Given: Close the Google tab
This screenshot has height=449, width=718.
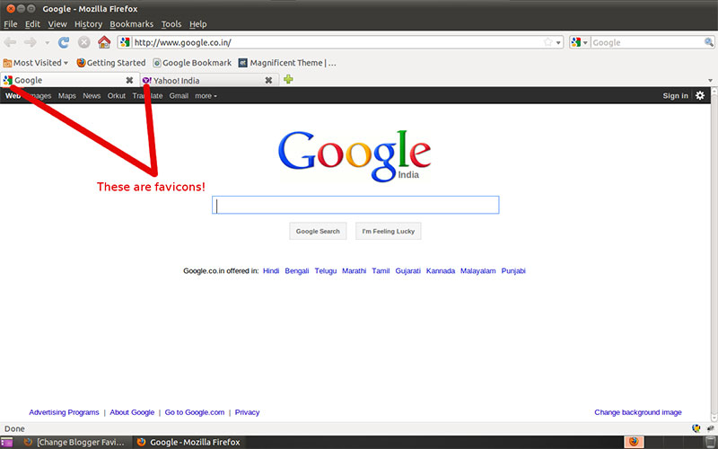Looking at the screenshot, I should coord(129,80).
